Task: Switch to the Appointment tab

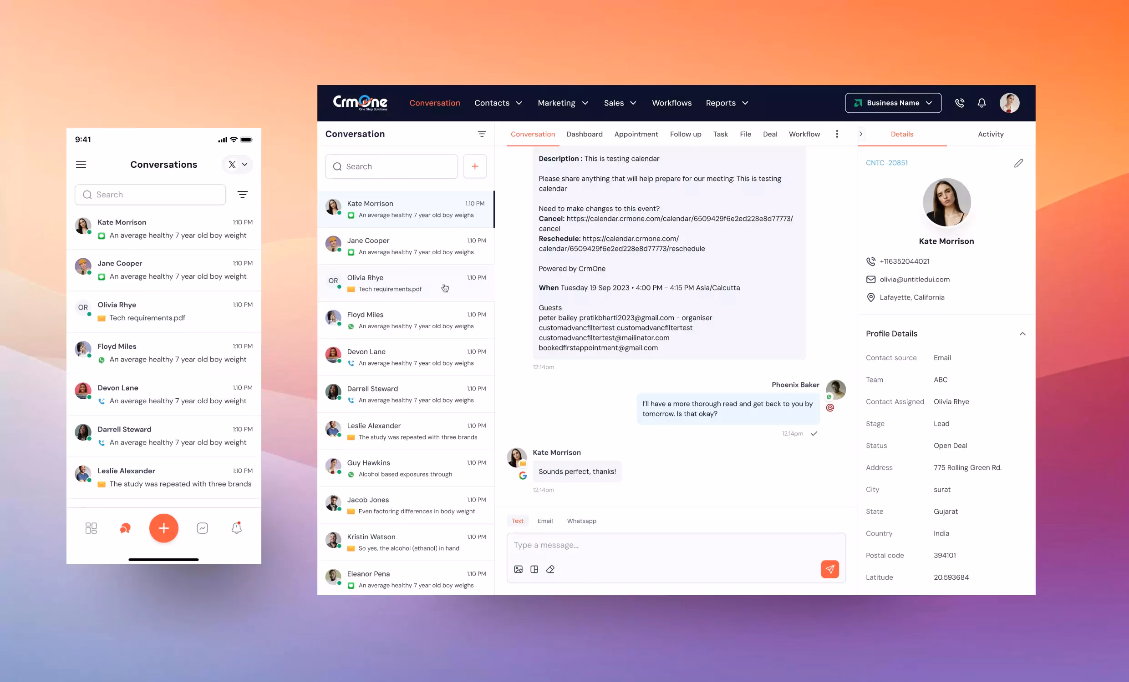Action: (636, 134)
